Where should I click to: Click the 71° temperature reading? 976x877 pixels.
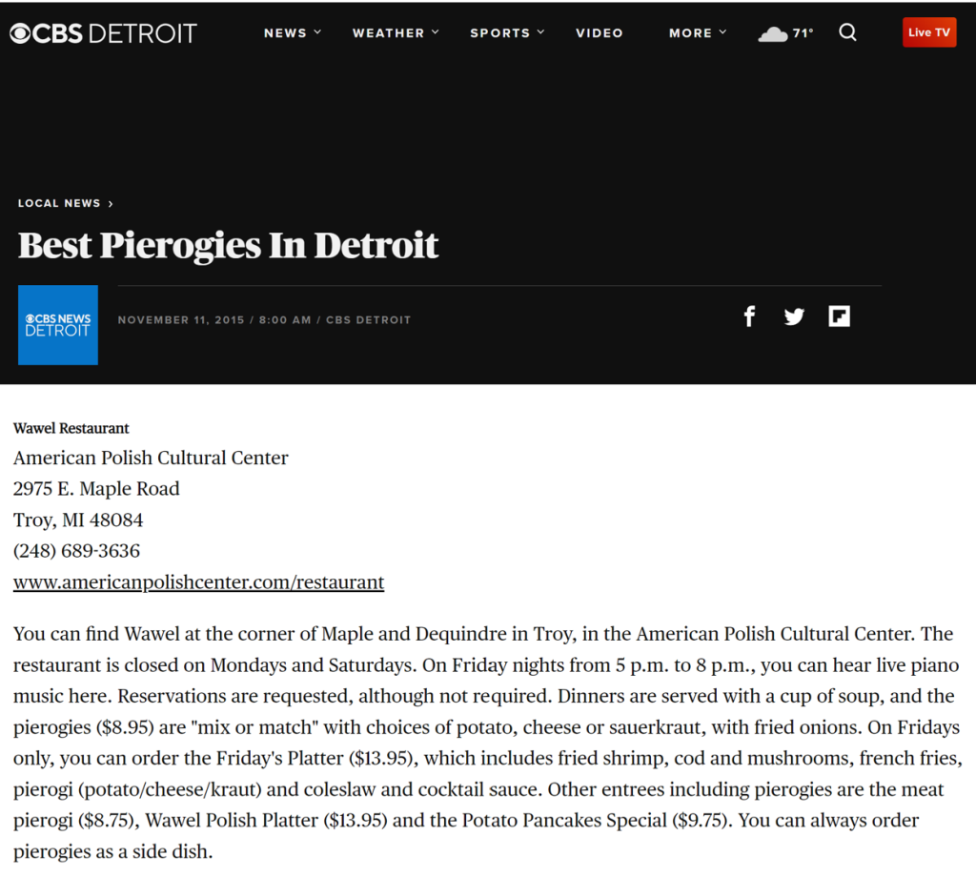(x=803, y=33)
